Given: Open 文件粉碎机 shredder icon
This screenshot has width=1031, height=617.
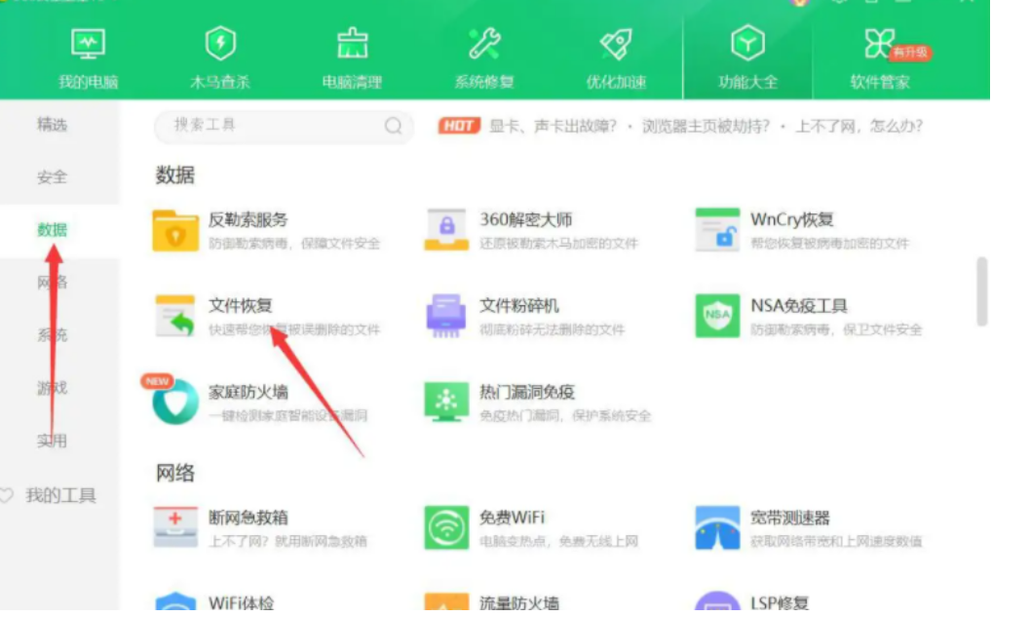Looking at the screenshot, I should 446,317.
